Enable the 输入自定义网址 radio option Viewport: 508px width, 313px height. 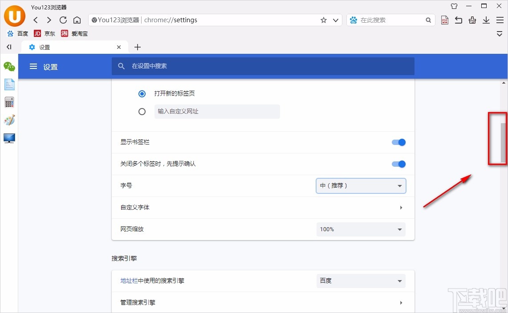point(142,112)
